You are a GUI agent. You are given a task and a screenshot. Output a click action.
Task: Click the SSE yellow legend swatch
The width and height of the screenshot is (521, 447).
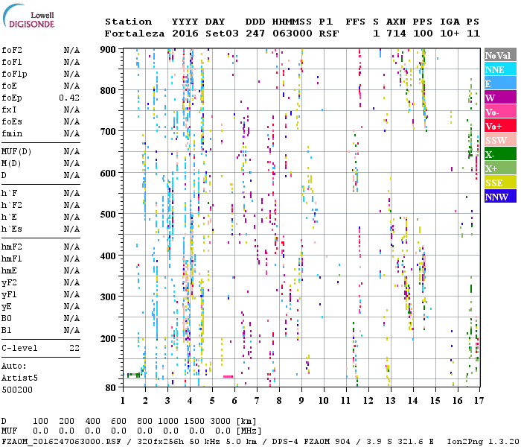[500, 183]
